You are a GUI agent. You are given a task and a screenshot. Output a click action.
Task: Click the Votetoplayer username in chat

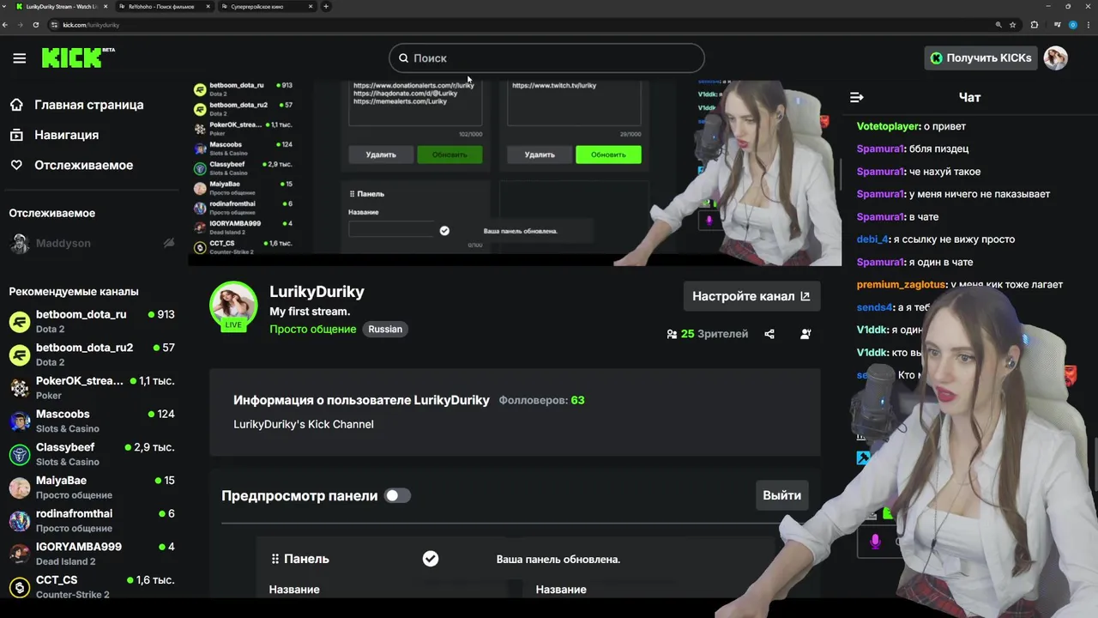888,126
